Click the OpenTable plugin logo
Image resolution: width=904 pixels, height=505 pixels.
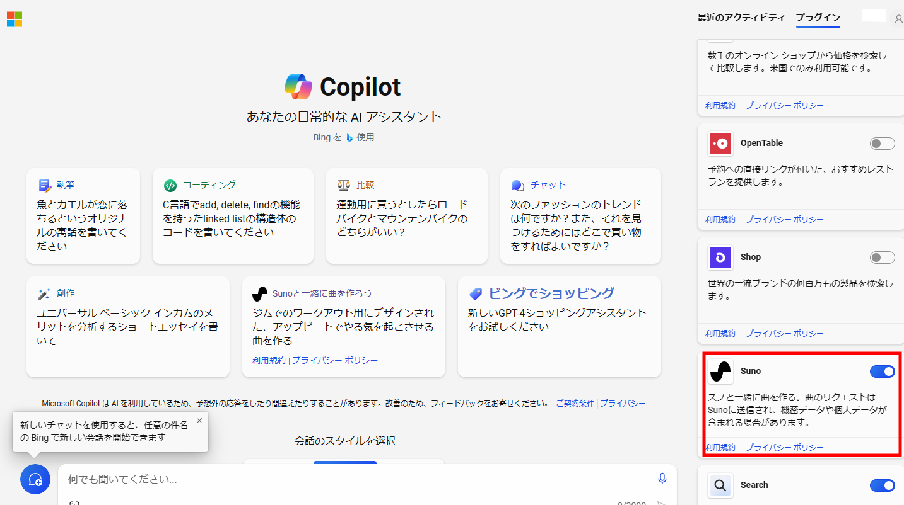(x=720, y=144)
